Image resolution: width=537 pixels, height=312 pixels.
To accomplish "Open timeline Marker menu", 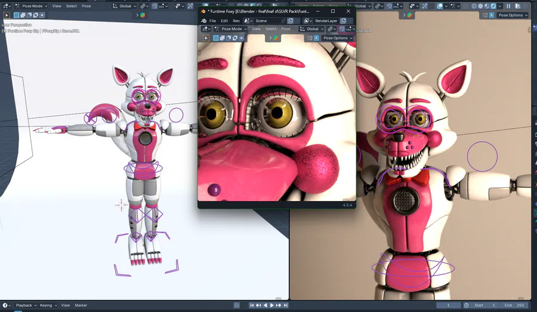I will pyautogui.click(x=81, y=305).
